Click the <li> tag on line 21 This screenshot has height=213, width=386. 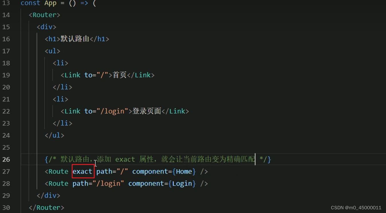point(60,99)
